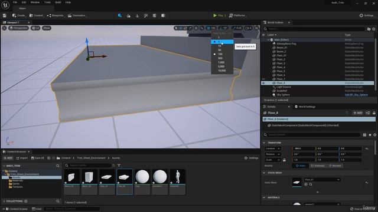Click outliner new folder icon
This screenshot has height=212, width=378.
(369, 29)
